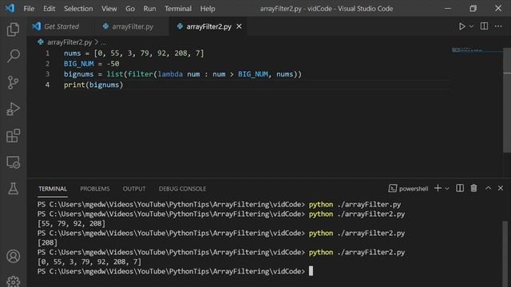Screen dimensions: 511x287
Task: Open the Source Control view
Action: coord(13,82)
